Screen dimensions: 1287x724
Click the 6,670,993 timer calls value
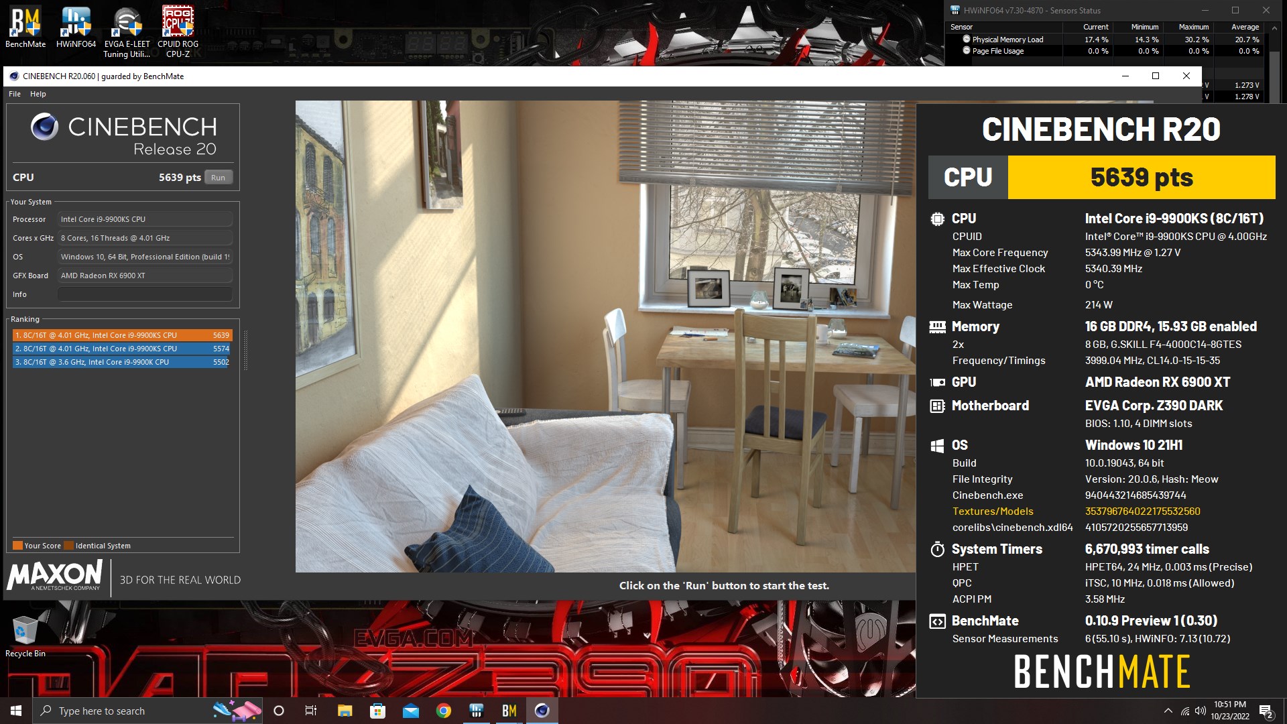pos(1147,549)
